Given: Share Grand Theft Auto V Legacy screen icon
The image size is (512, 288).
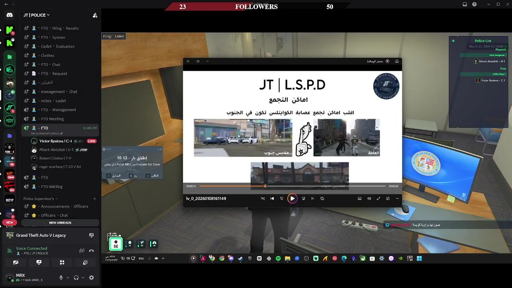Looking at the screenshot, I should (x=91, y=235).
